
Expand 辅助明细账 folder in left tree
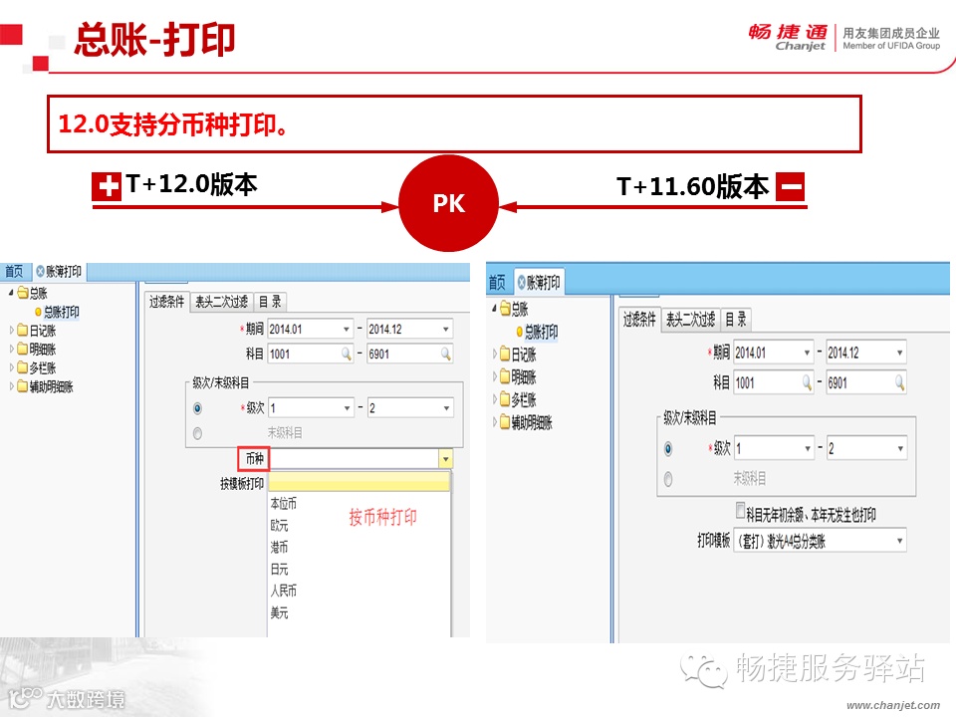[11, 386]
